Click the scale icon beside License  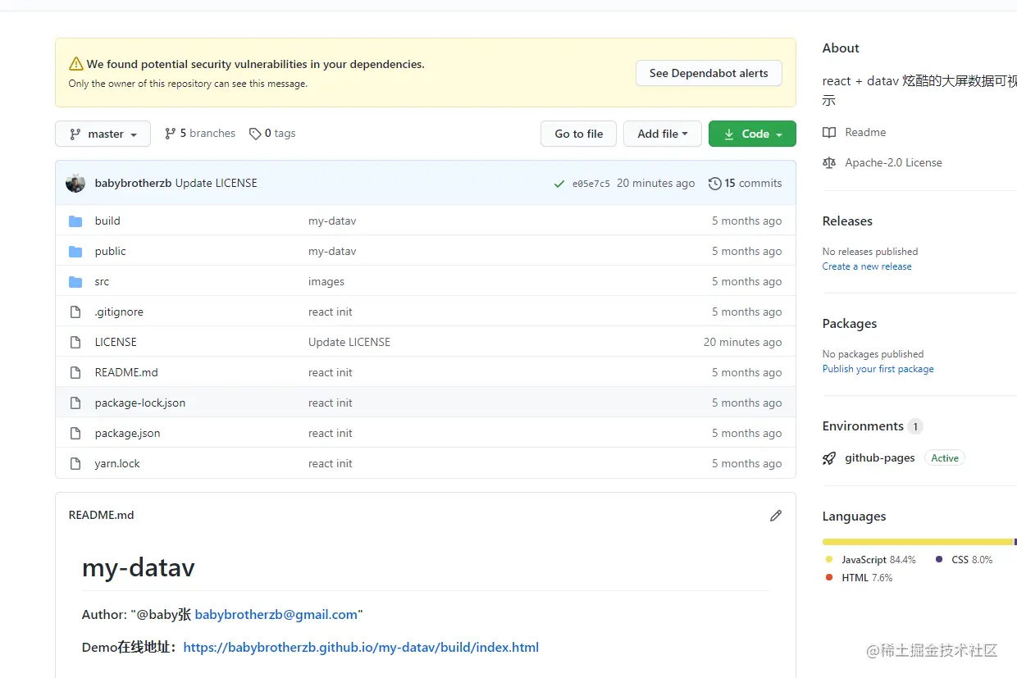(x=829, y=162)
